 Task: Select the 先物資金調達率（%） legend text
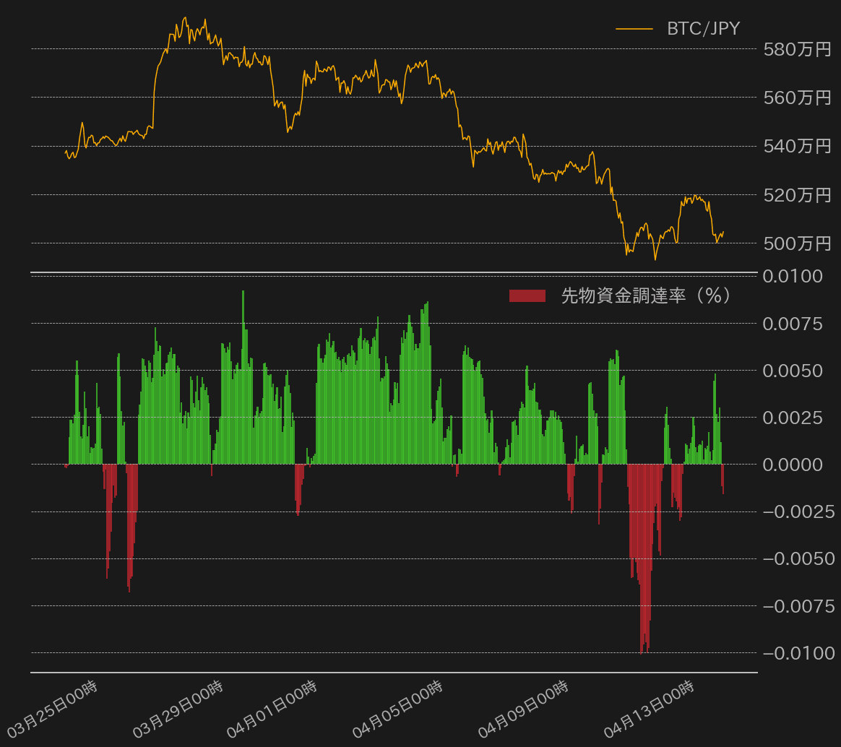coord(647,295)
